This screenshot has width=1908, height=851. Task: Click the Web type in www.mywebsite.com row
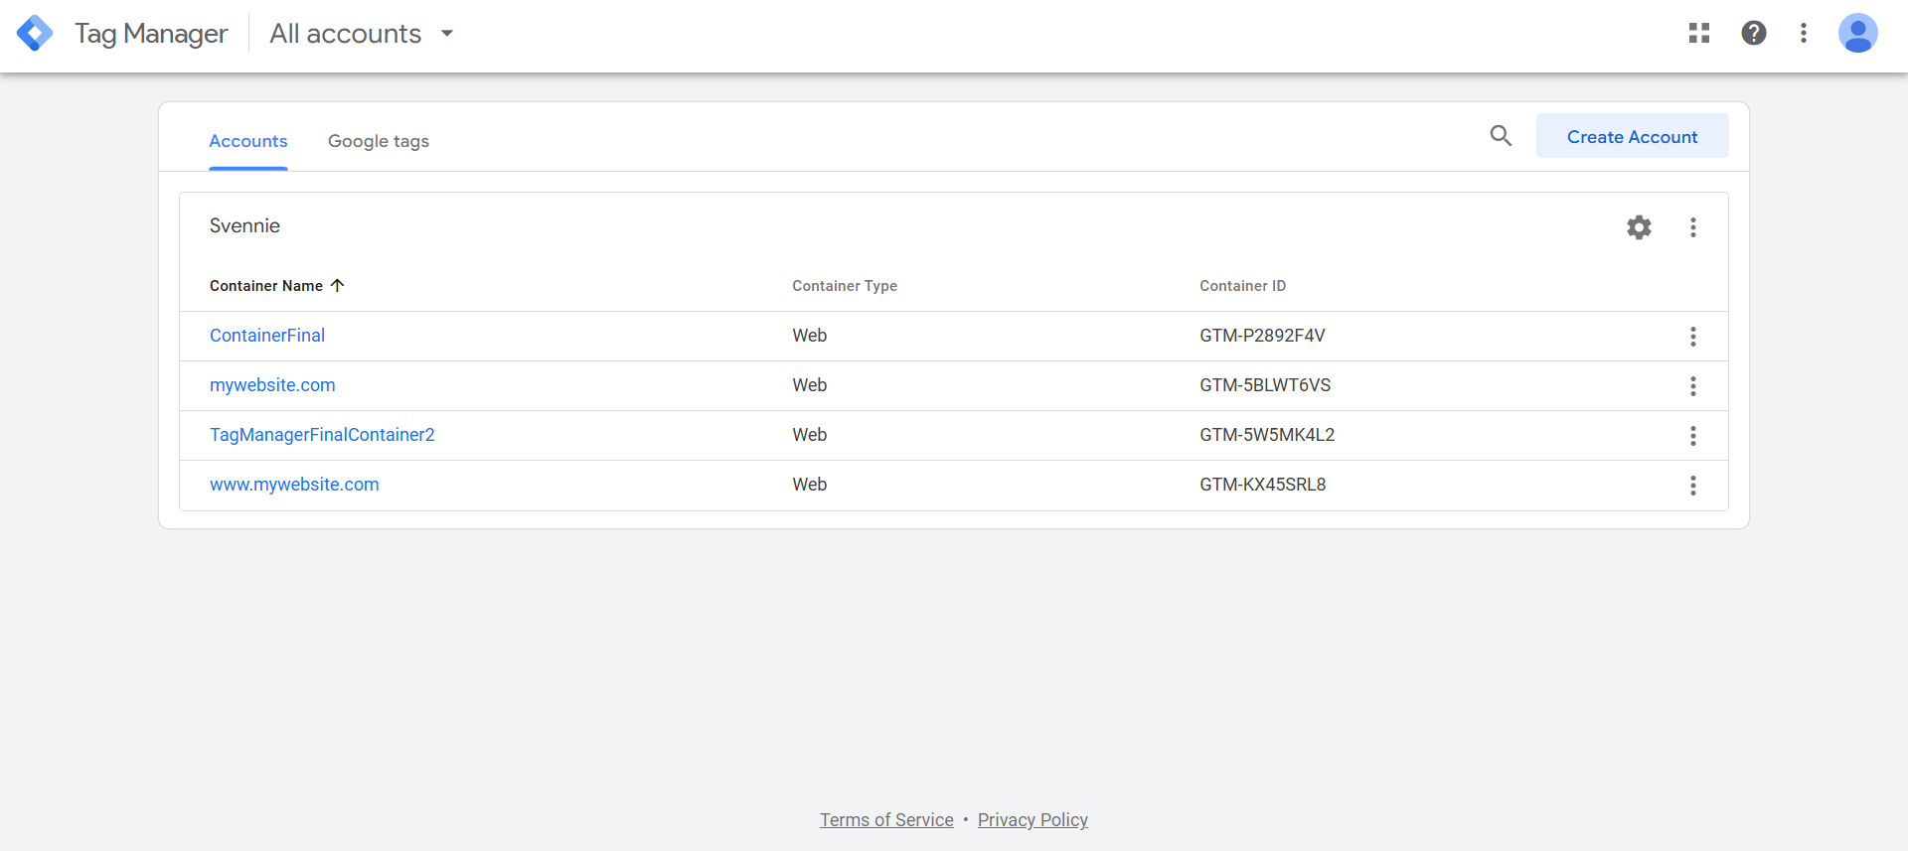click(x=810, y=485)
